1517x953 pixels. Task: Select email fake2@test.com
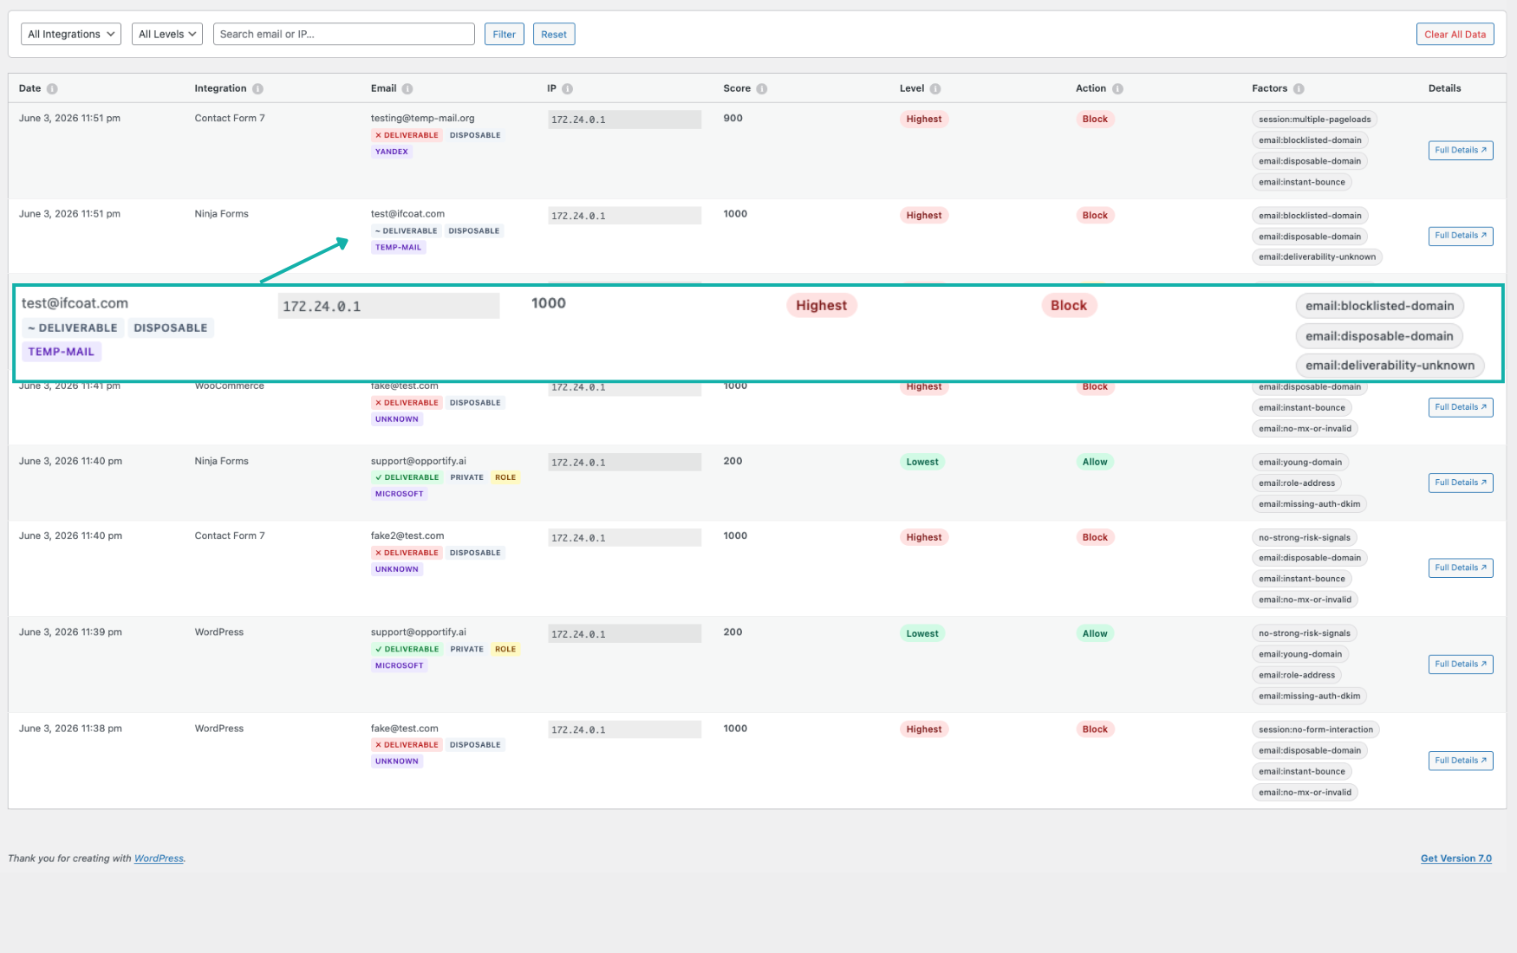pos(407,535)
